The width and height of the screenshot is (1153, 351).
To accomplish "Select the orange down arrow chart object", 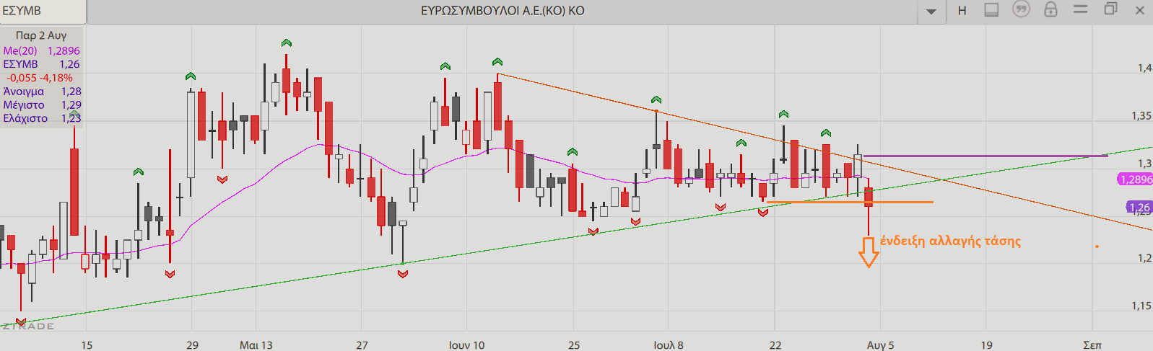I will tap(869, 252).
